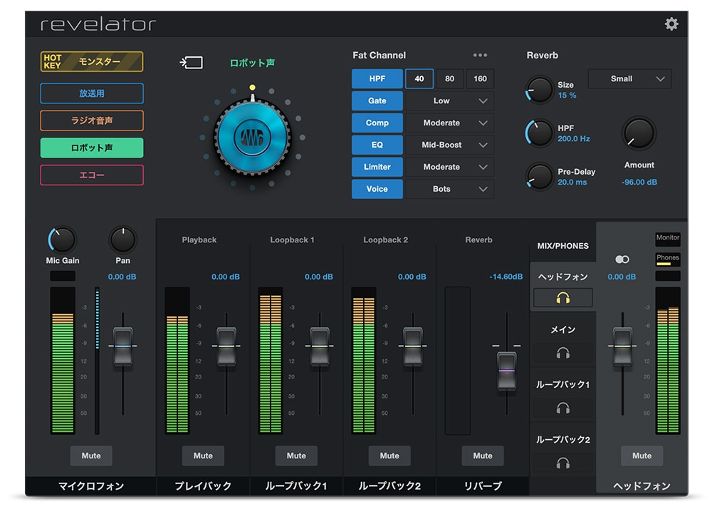Open settings with the gear icon
This screenshot has width=712, height=509.
[x=671, y=24]
